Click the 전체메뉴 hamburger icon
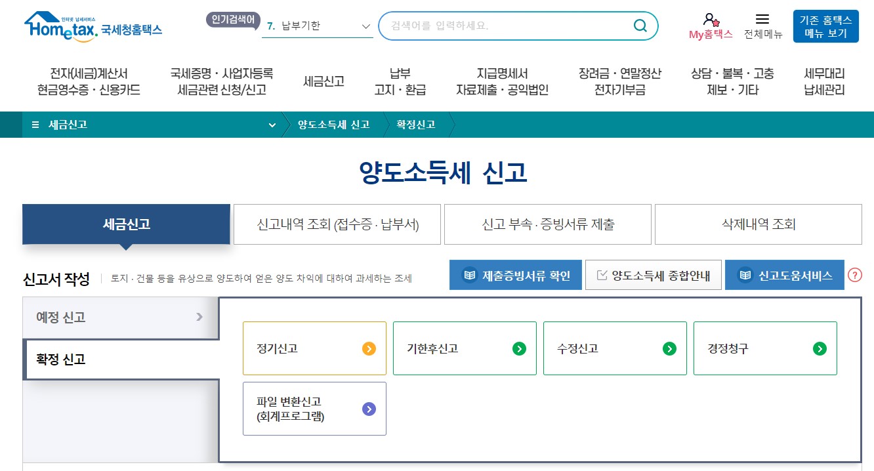 point(763,18)
